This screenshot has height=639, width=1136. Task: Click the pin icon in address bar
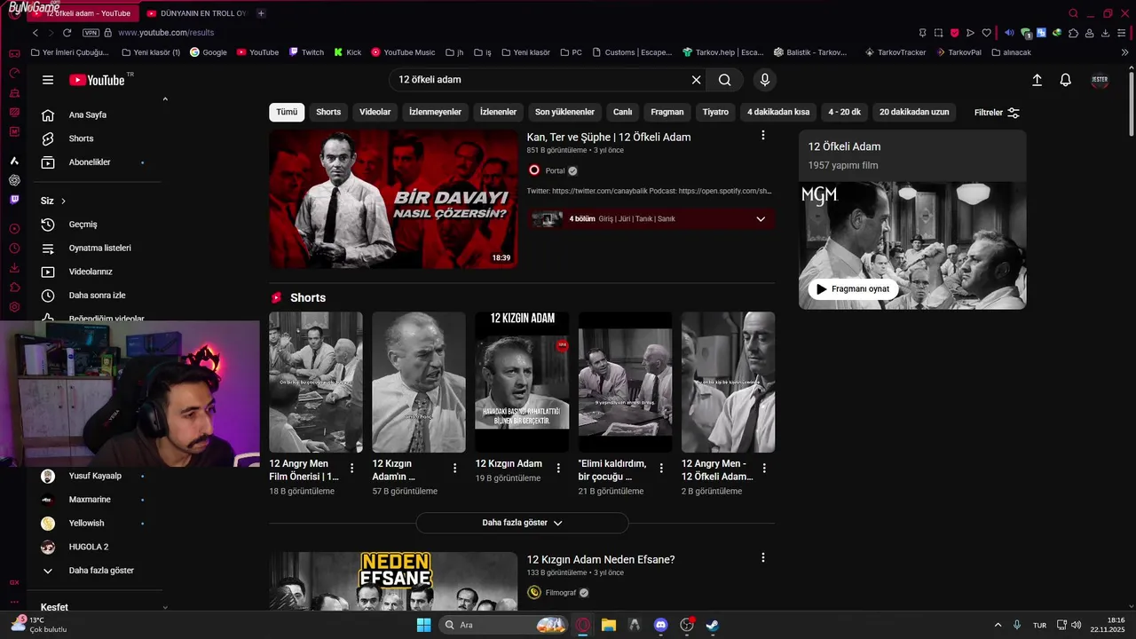coord(923,33)
